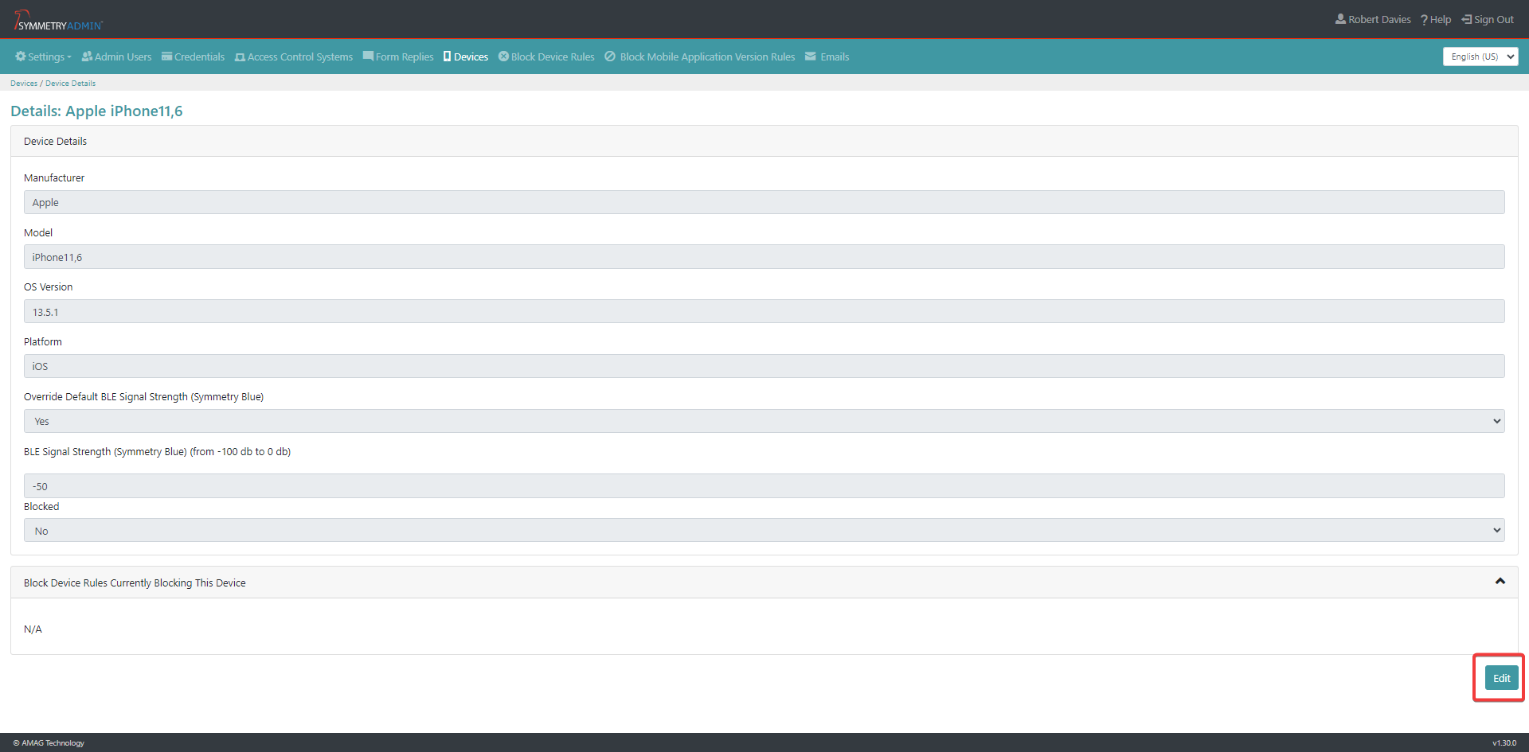The height and width of the screenshot is (752, 1529).
Task: Click the OS Version field 13.5.1
Action: tap(764, 311)
